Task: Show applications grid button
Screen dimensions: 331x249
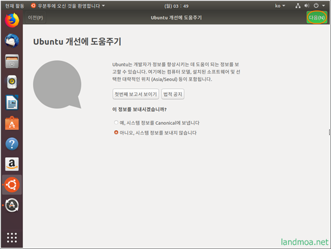Action: coord(12,238)
